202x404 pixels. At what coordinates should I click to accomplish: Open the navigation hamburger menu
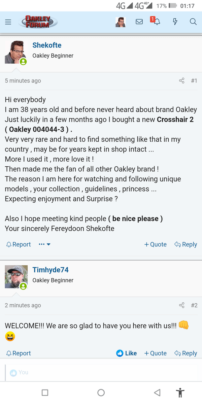(x=8, y=22)
